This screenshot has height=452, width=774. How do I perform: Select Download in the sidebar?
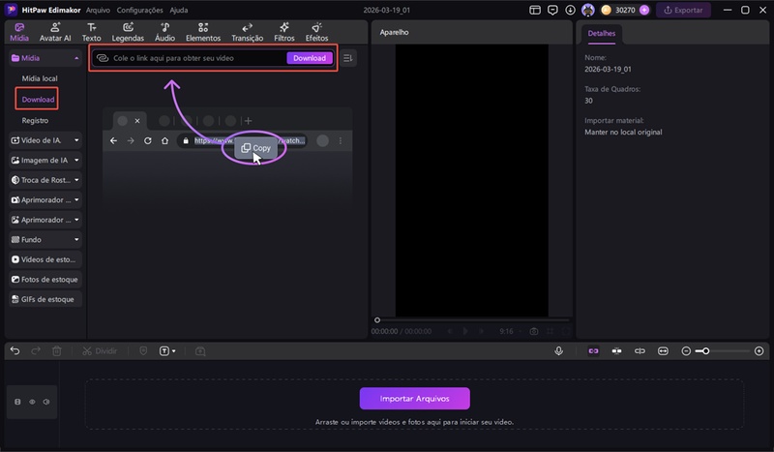[x=38, y=100]
